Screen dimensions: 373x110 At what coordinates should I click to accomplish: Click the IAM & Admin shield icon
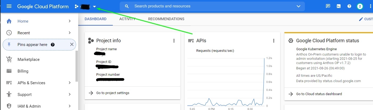9,106
